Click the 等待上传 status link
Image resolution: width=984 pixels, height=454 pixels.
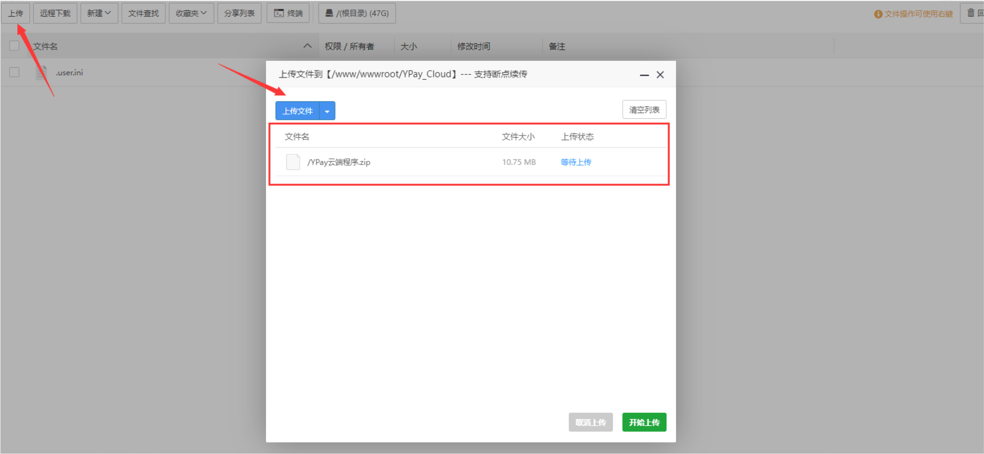[576, 162]
